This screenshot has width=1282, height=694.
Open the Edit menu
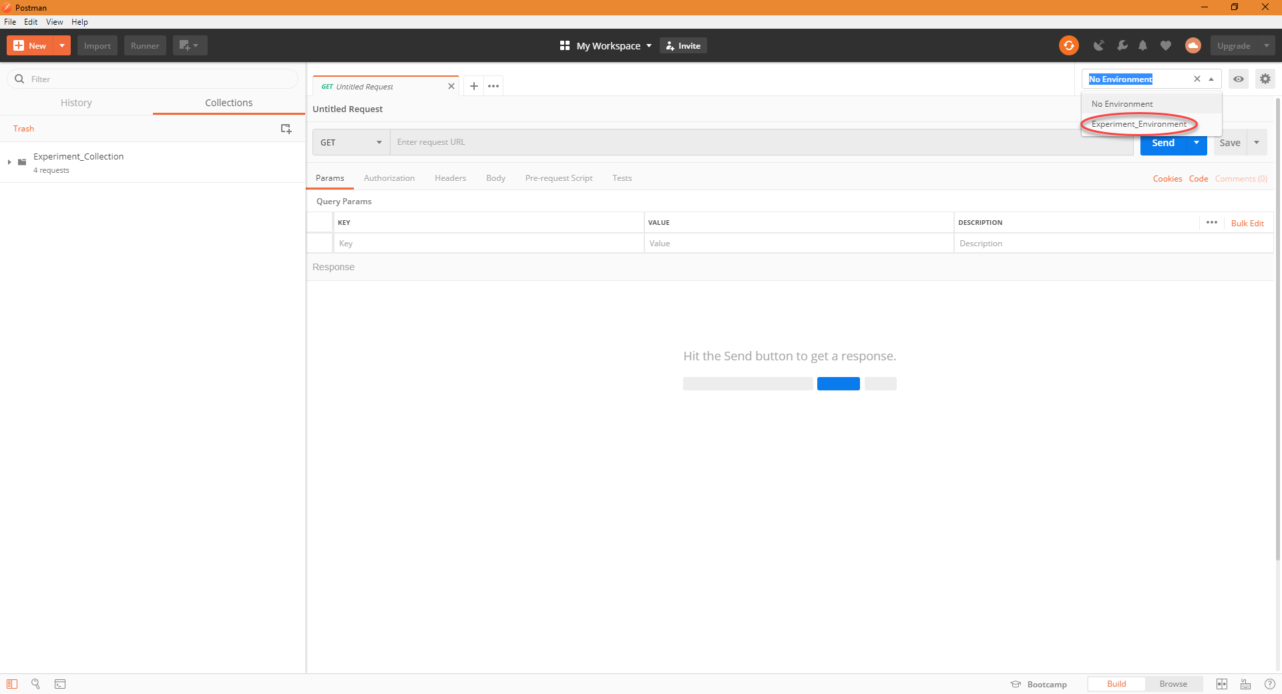coord(31,22)
